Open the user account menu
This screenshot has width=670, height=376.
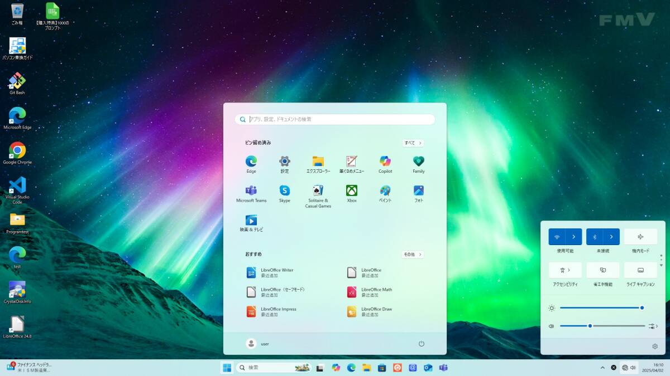257,344
